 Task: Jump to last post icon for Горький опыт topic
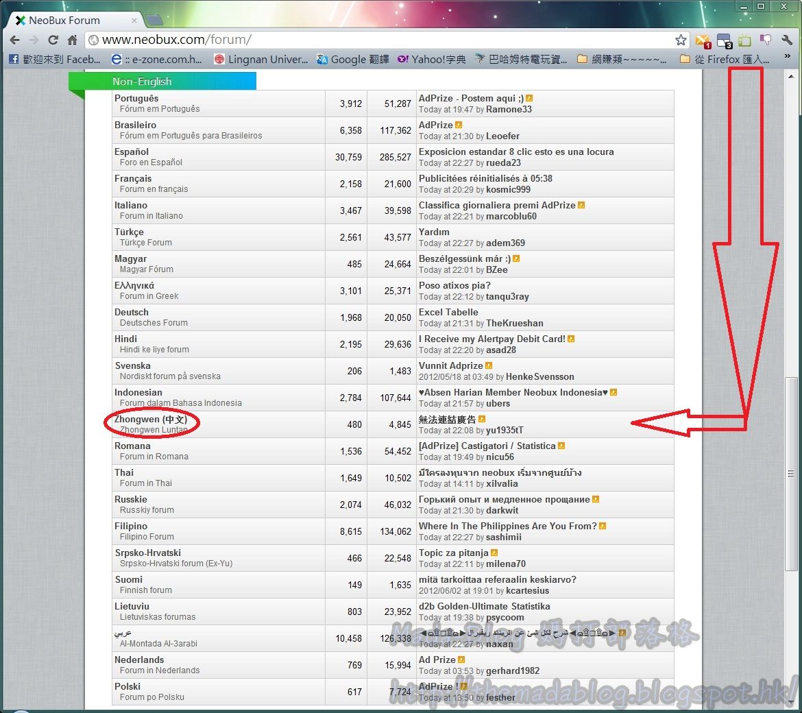pos(596,499)
